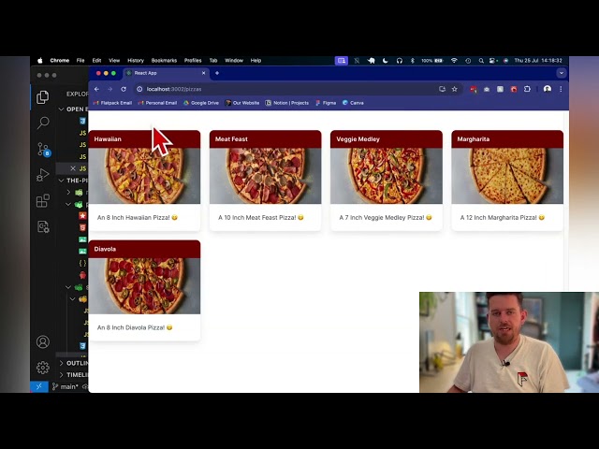Click 'A 10 Inch Meat Feast Pizza!' text
The height and width of the screenshot is (449, 599).
[x=256, y=217]
